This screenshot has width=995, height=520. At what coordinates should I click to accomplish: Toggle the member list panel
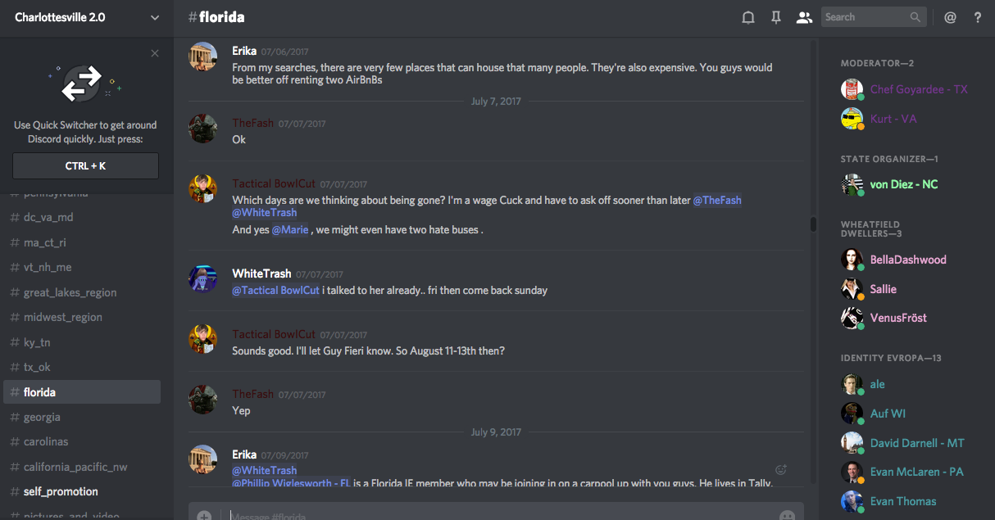click(x=804, y=17)
